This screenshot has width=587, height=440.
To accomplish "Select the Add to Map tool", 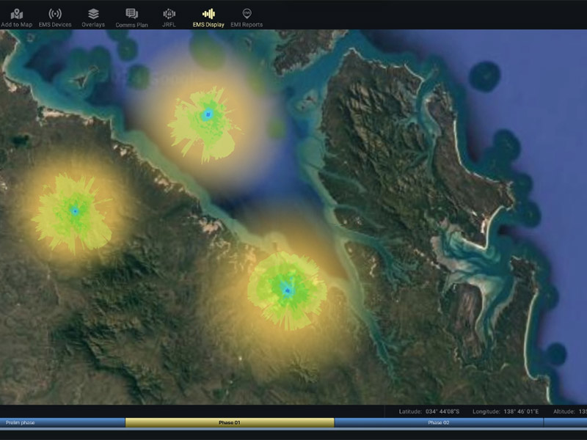I will tap(15, 15).
